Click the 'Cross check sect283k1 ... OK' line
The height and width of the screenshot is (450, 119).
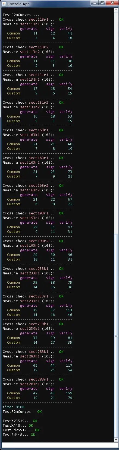coord(33,352)
